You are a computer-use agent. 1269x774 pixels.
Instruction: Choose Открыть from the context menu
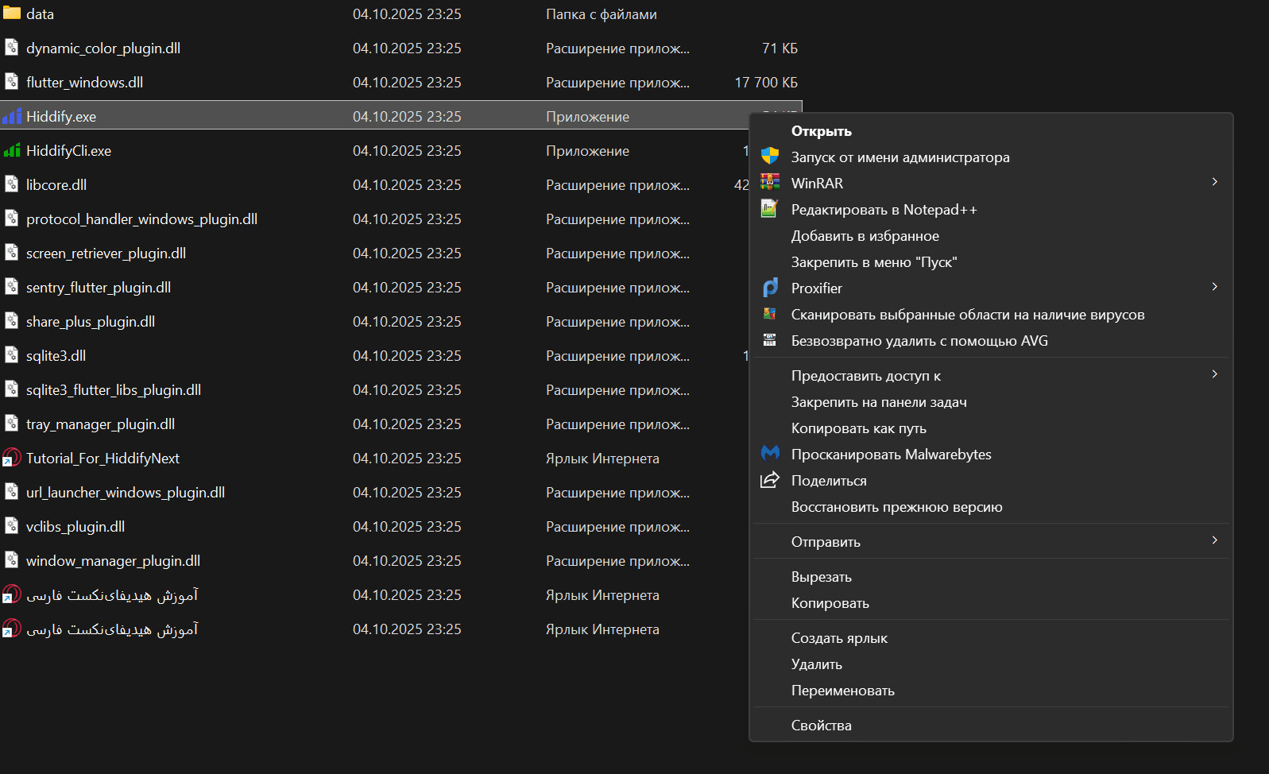821,131
